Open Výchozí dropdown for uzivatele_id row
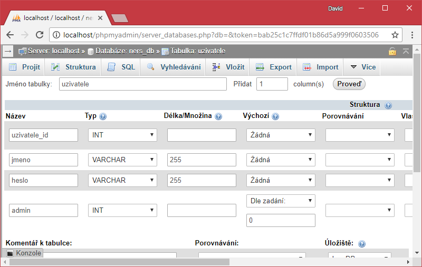The image size is (422, 267). tap(281, 135)
